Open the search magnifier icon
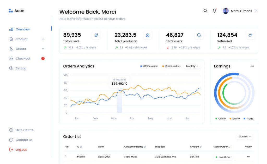267x164 pixels. (205, 11)
